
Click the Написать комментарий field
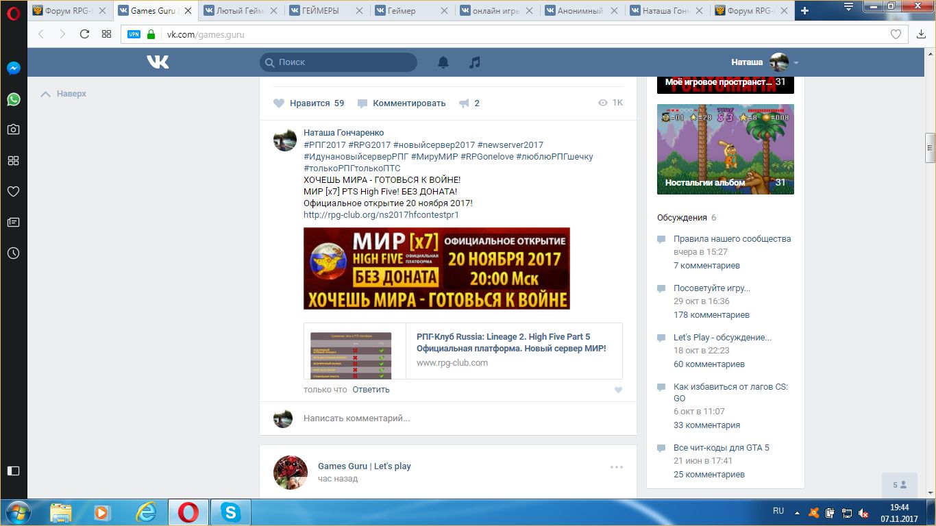click(462, 418)
